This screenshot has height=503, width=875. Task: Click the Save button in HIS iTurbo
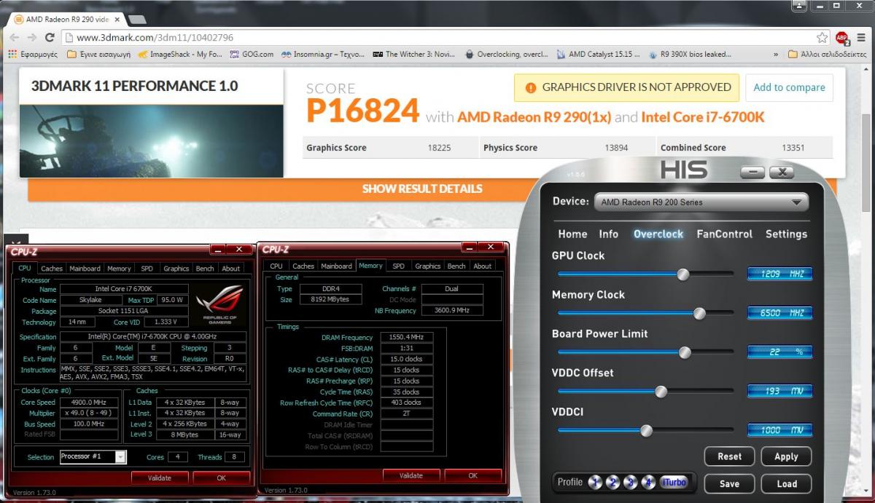(729, 483)
